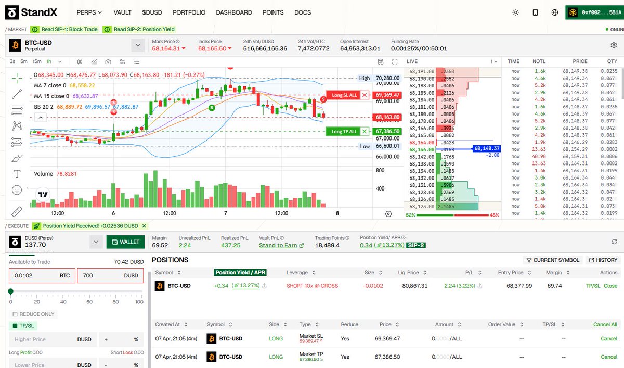Viewport: 624px width, 368px height.
Task: Select the 5m timeframe
Action: 24,61
